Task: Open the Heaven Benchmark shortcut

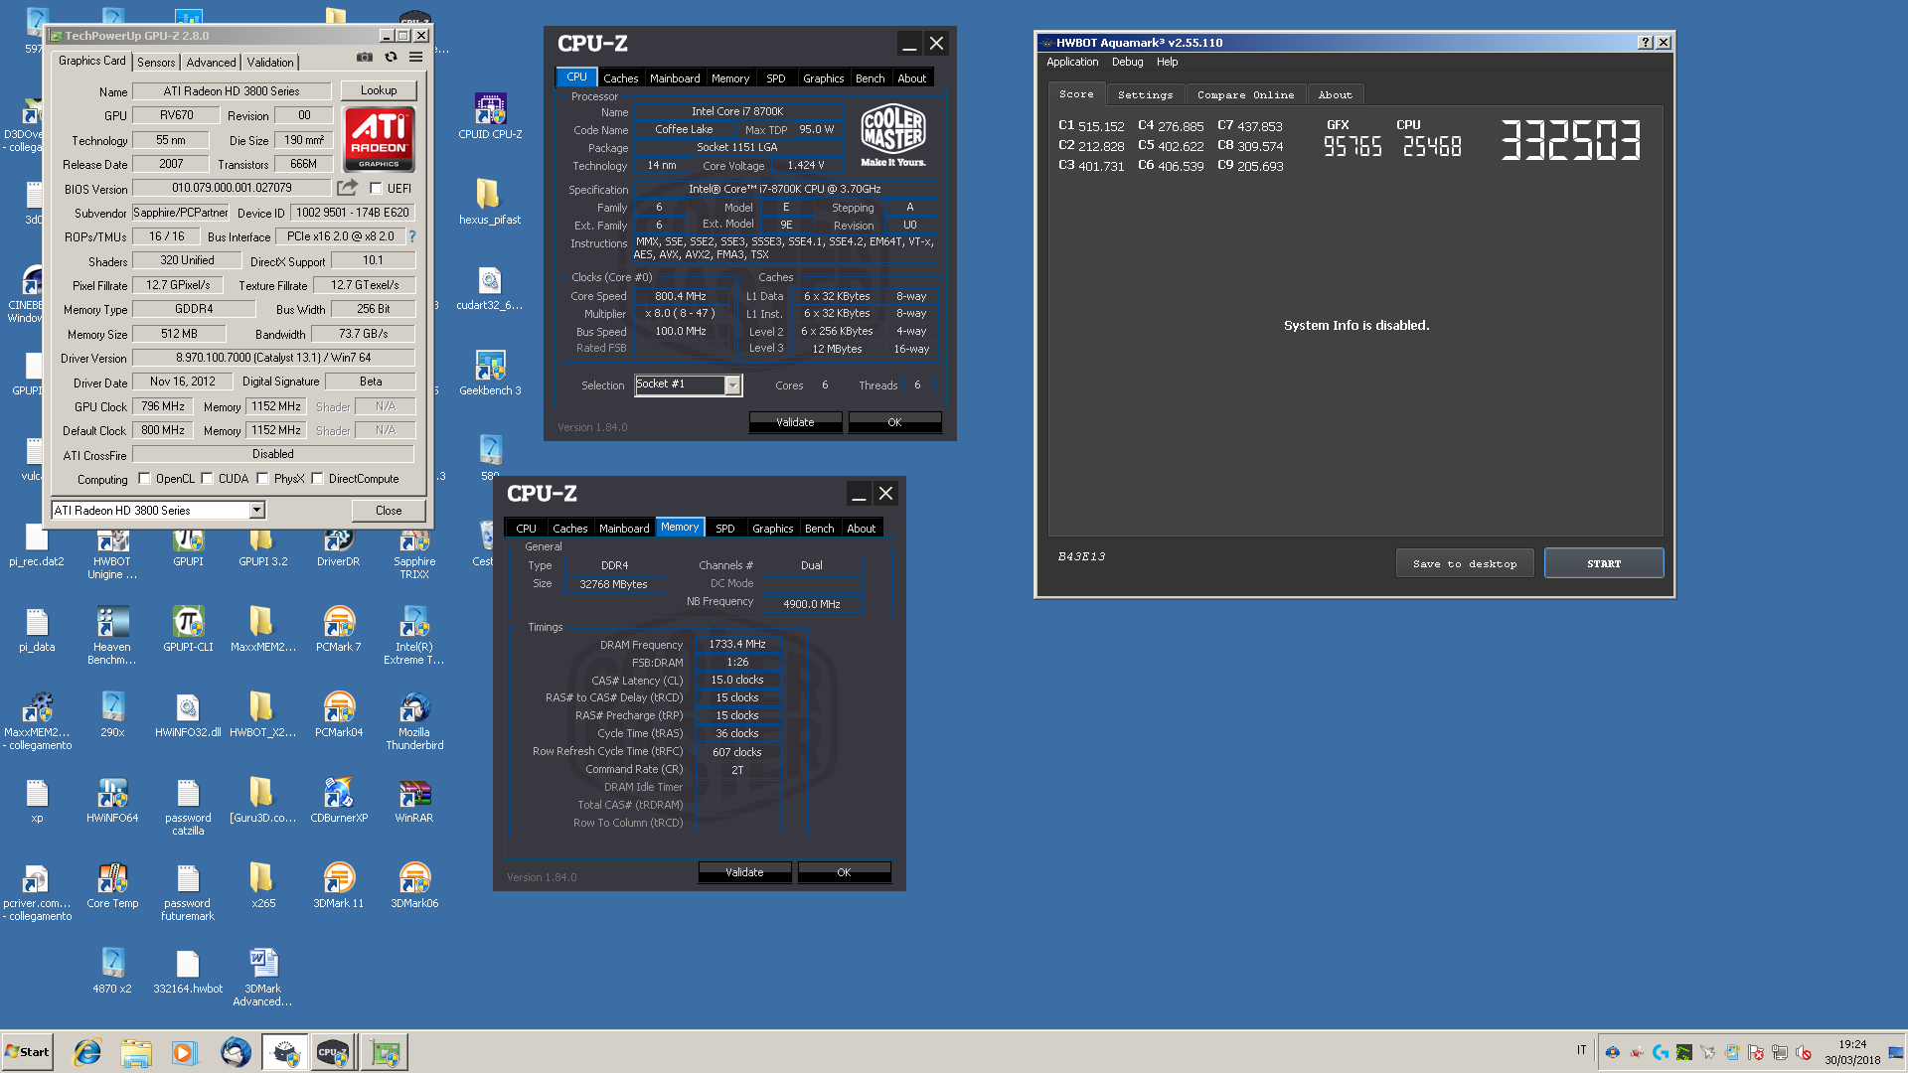Action: click(x=112, y=636)
